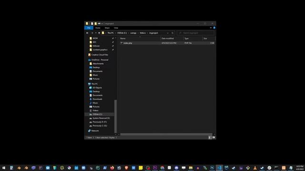
Task: Open OneDrive - Personal in sidebar
Action: (x=100, y=60)
